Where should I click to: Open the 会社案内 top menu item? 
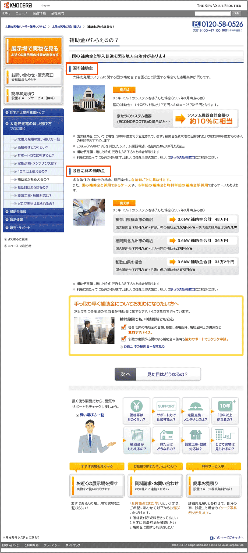click(58, 13)
